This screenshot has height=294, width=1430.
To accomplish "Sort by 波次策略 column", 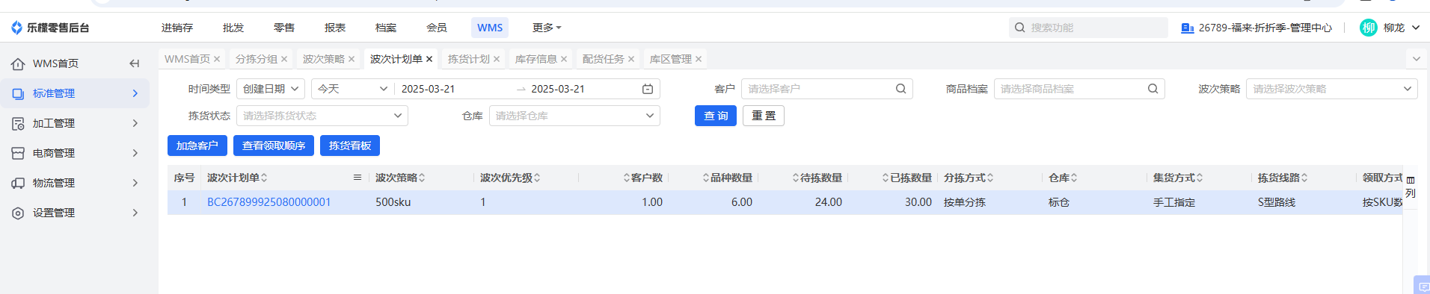I will [422, 178].
